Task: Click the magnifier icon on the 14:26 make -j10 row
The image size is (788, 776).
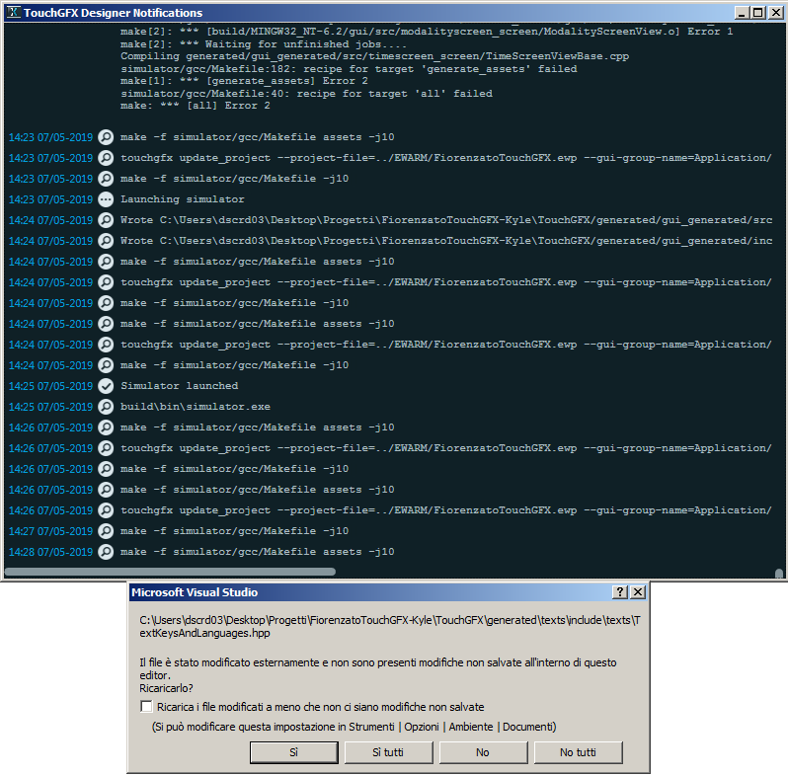Action: coord(106,469)
